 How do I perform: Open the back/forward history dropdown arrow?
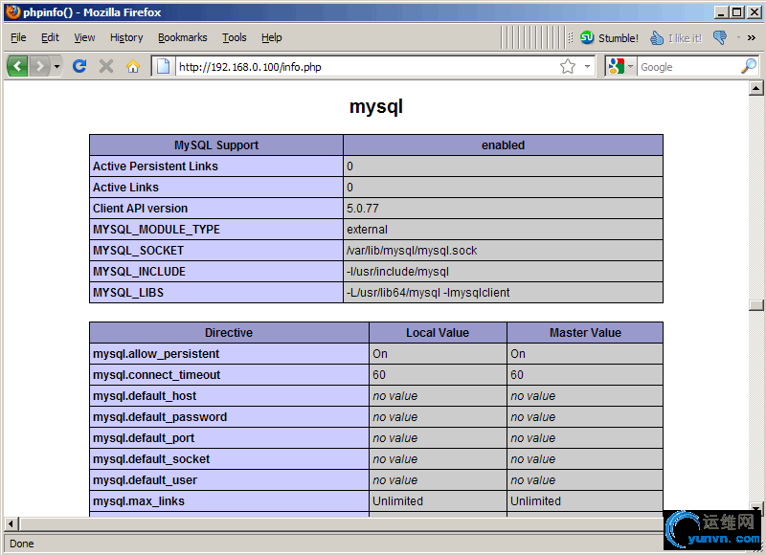[56, 66]
